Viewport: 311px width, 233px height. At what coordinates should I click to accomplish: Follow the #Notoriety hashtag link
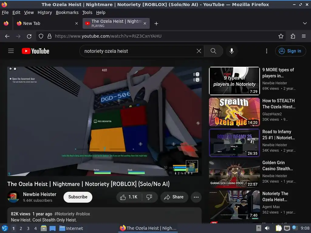coord(64,214)
